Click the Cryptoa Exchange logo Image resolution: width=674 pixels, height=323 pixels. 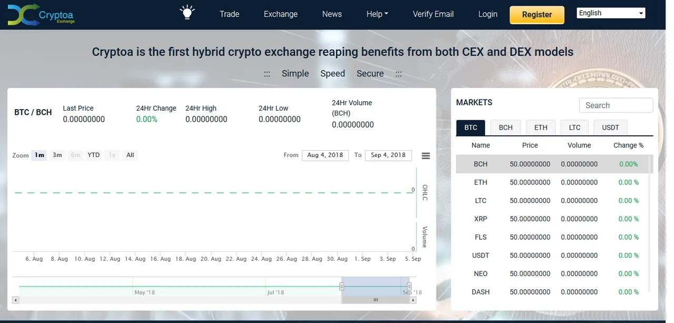(x=41, y=15)
